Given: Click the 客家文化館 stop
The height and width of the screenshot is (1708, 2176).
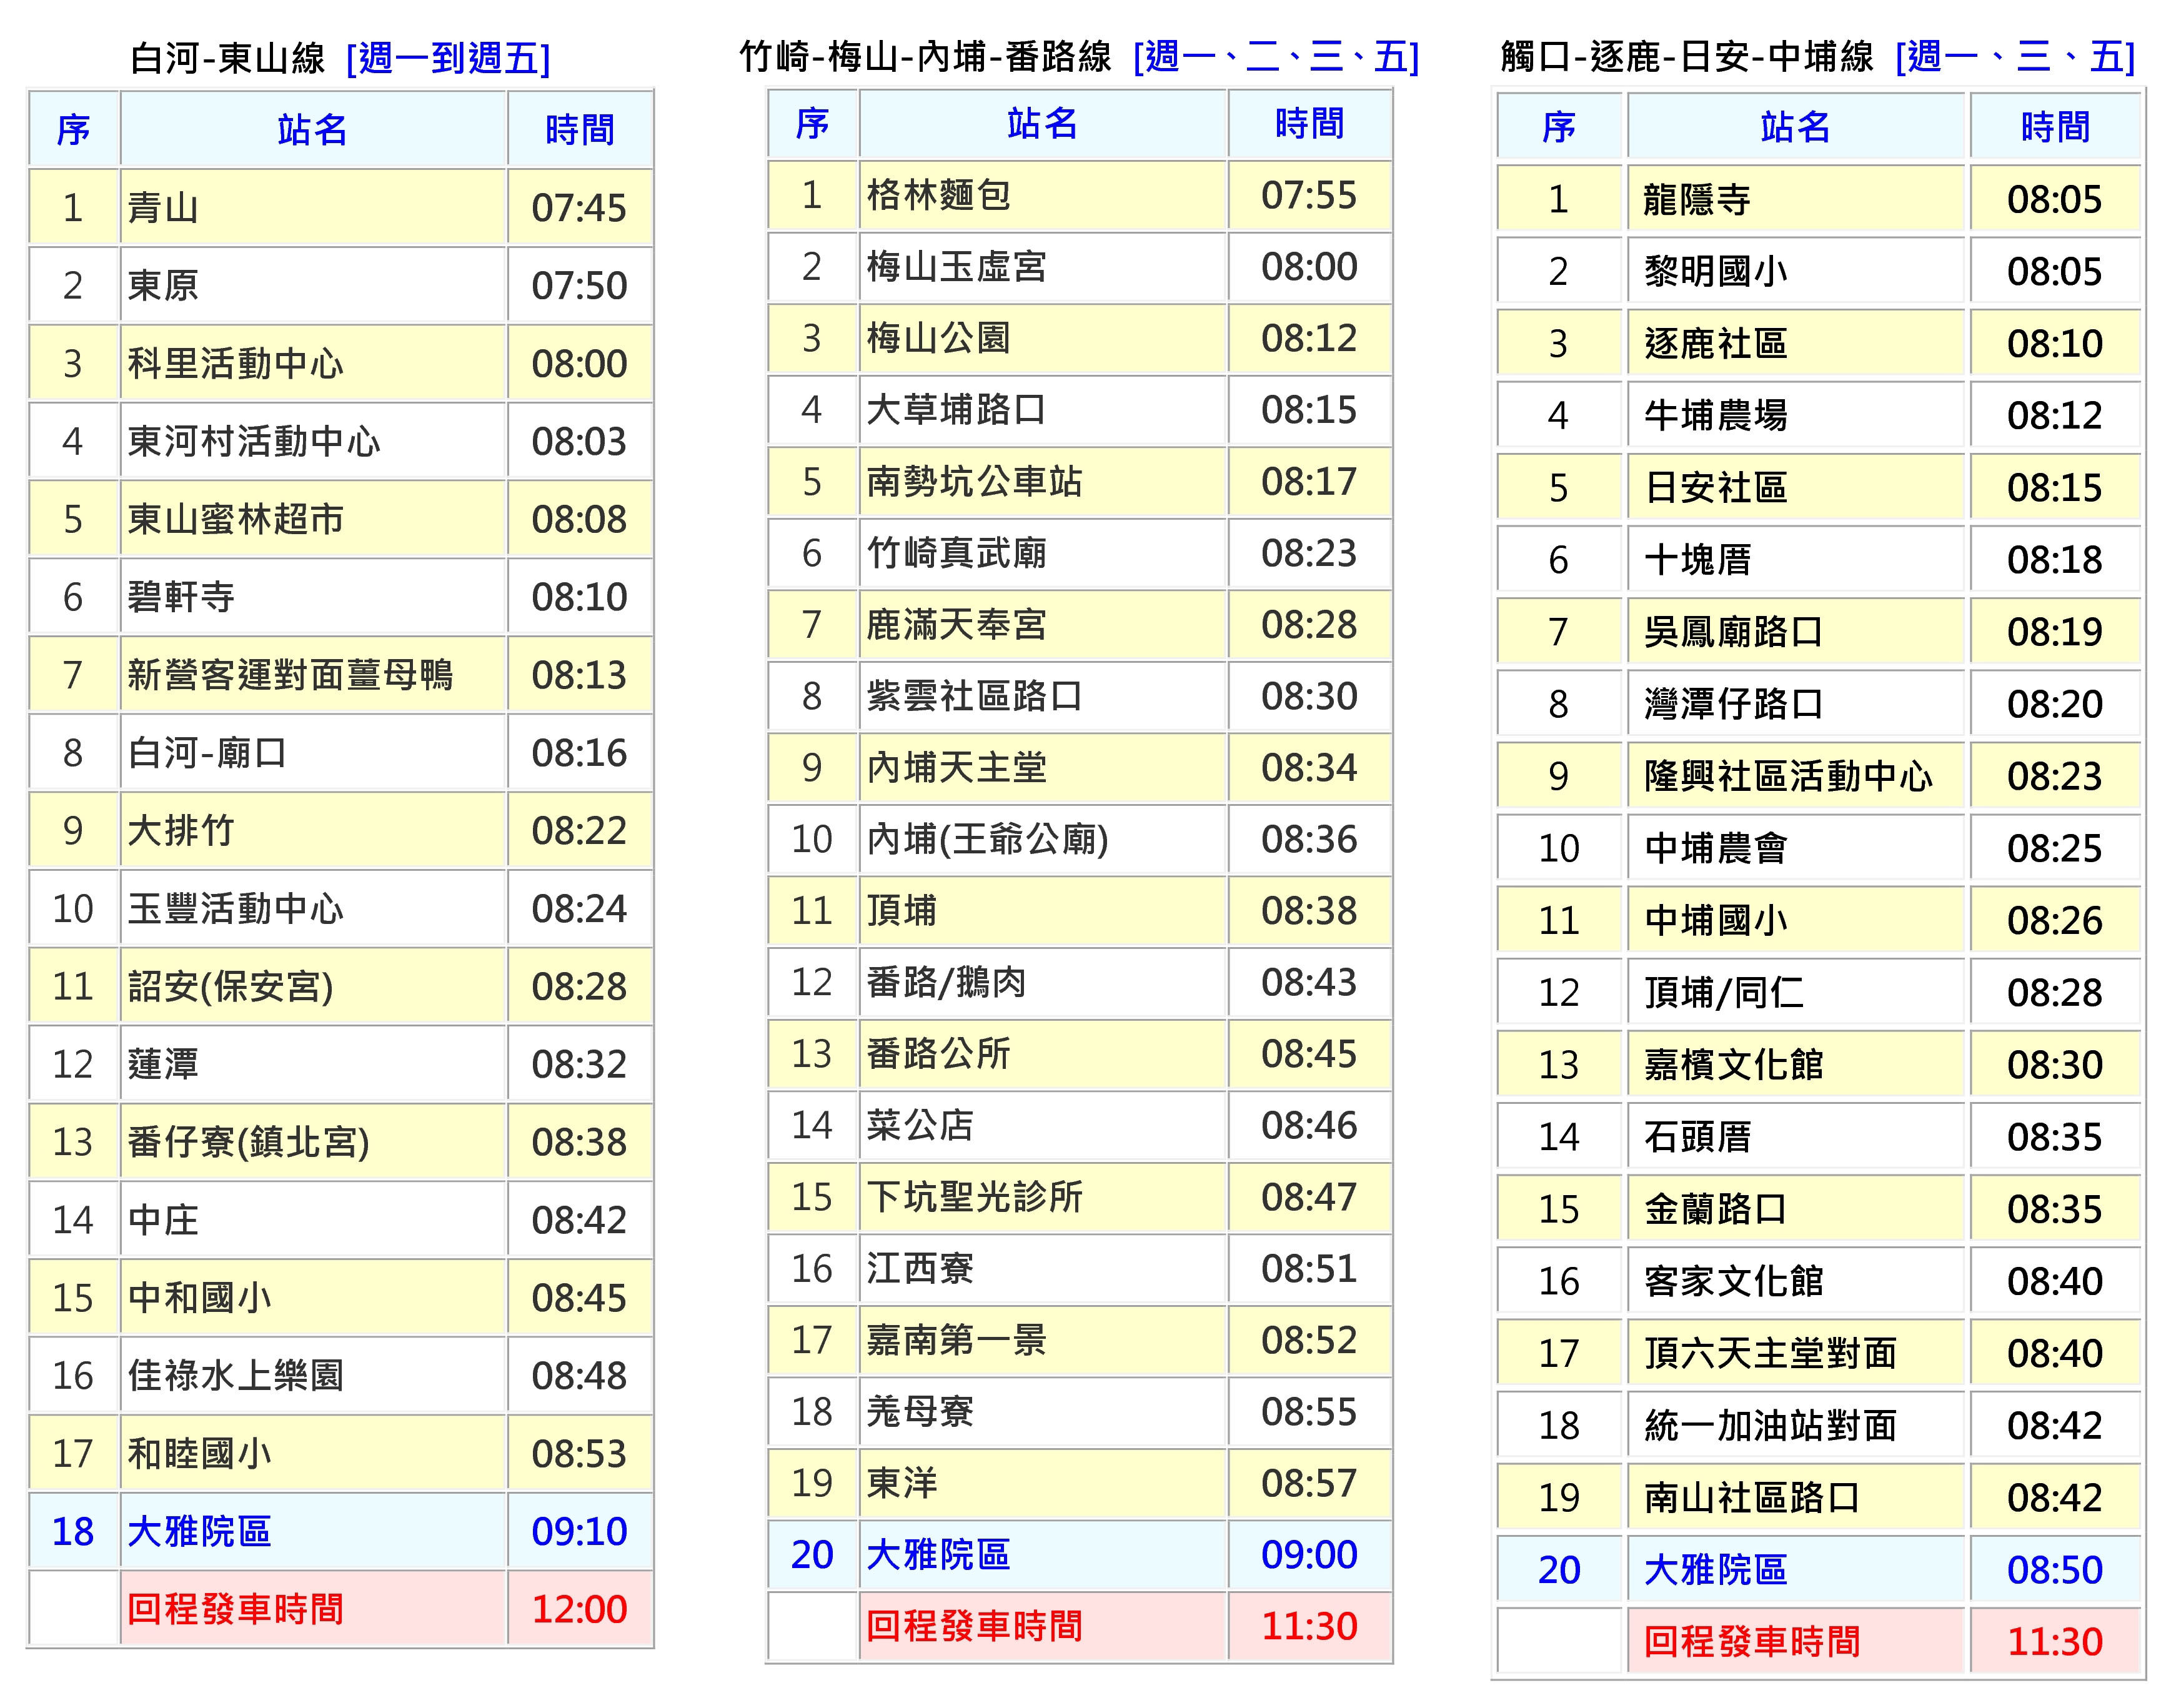Looking at the screenshot, I should 1733,1282.
